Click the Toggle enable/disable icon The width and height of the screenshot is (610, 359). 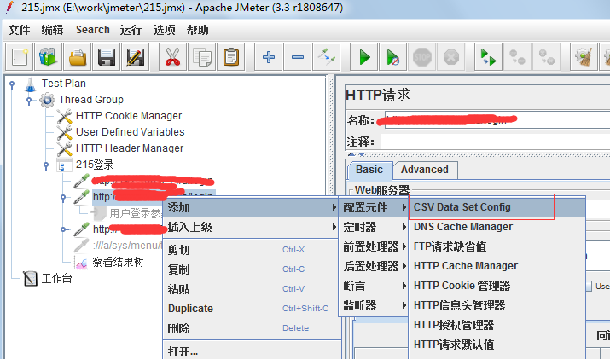click(x=327, y=58)
